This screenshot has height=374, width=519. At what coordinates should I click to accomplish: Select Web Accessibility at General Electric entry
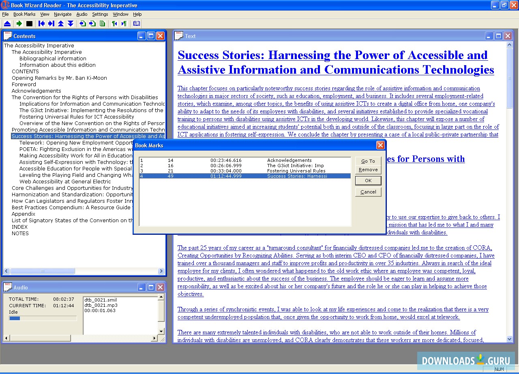(x=65, y=181)
